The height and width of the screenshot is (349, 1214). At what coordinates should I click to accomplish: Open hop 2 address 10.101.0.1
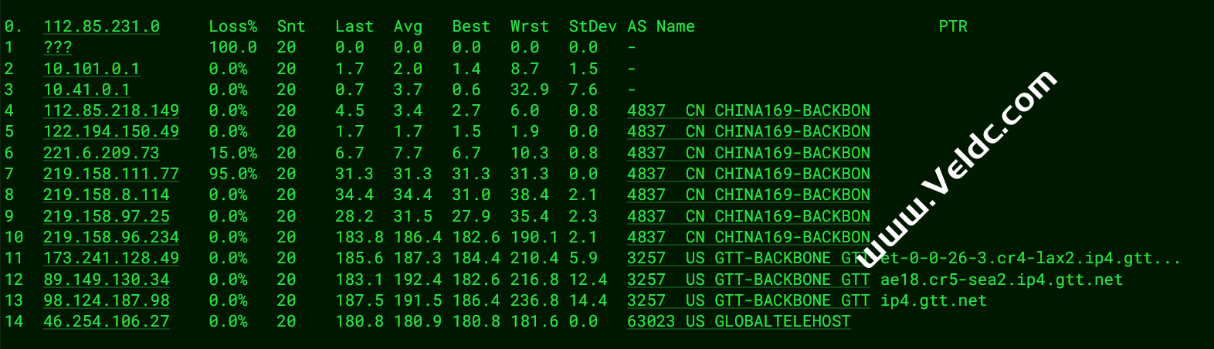(92, 69)
